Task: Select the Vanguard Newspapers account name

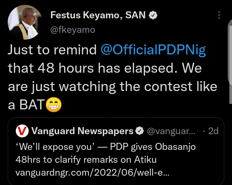Action: pos(82,131)
